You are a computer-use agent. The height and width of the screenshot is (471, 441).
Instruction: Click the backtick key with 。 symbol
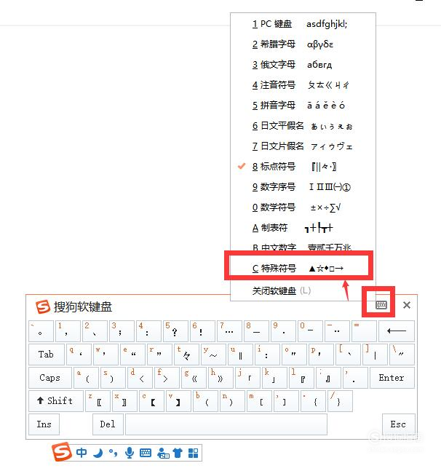pyautogui.click(x=41, y=331)
